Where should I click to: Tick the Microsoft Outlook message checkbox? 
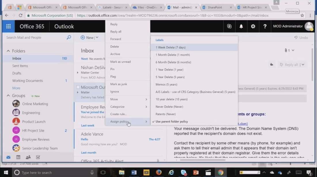[x=78, y=87]
